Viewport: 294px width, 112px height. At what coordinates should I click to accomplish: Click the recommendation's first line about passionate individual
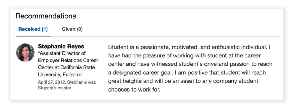coord(189,47)
